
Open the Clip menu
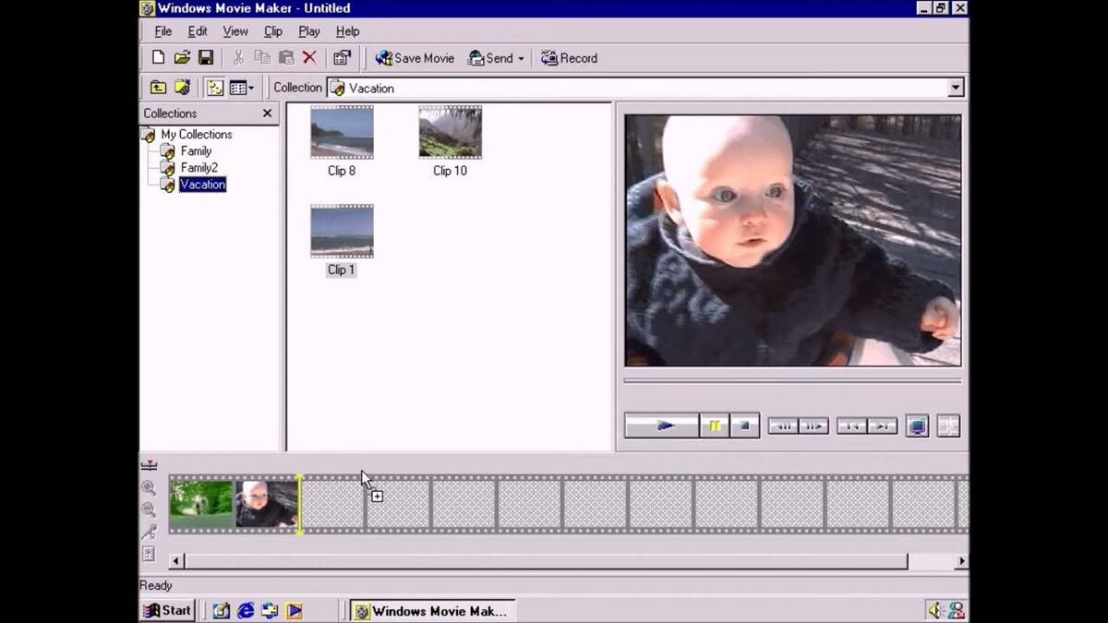point(273,31)
